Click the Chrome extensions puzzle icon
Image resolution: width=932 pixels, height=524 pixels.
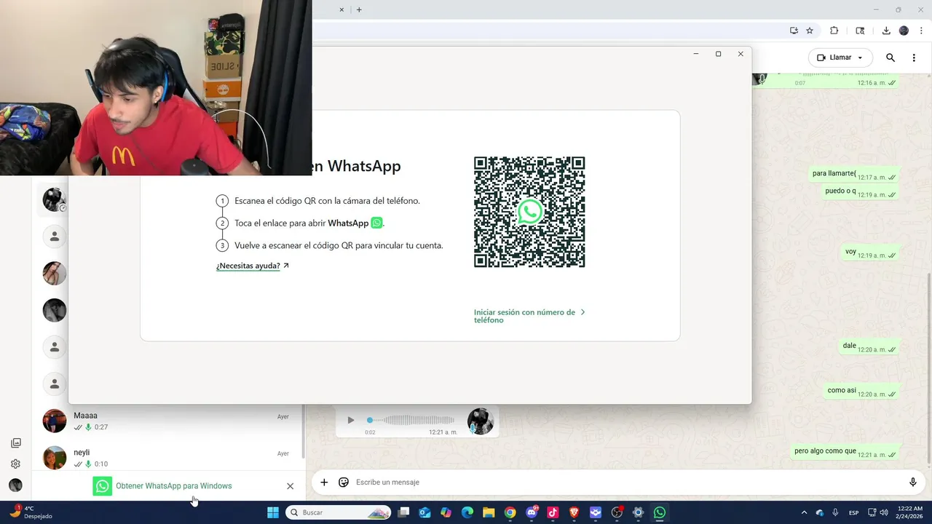[x=834, y=31]
